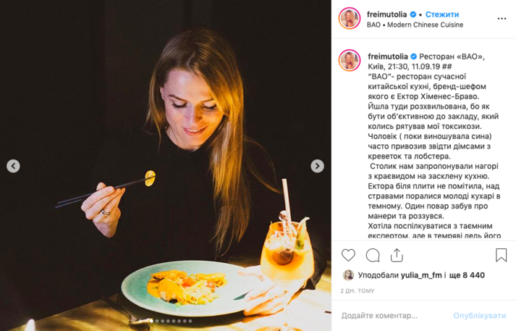Like the post with the heart icon
Screen dimensions: 516x331
pyautogui.click(x=349, y=255)
